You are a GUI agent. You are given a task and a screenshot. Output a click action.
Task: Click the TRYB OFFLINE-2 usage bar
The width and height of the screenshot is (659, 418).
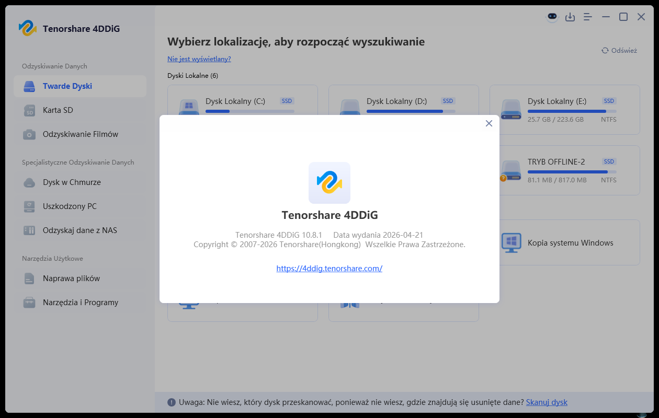pos(572,172)
